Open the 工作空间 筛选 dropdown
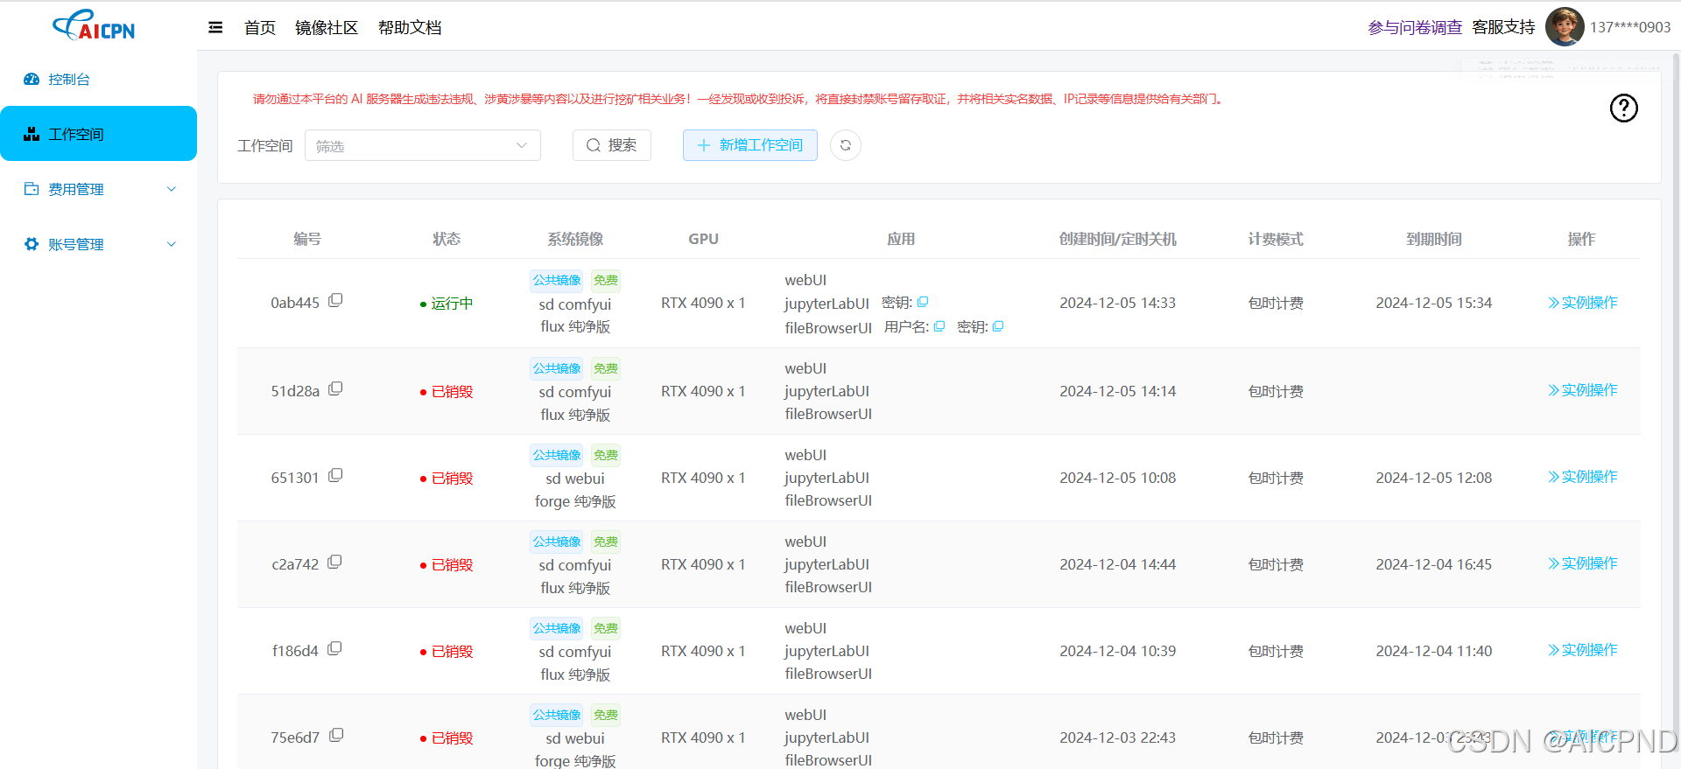Image resolution: width=1681 pixels, height=769 pixels. [423, 145]
